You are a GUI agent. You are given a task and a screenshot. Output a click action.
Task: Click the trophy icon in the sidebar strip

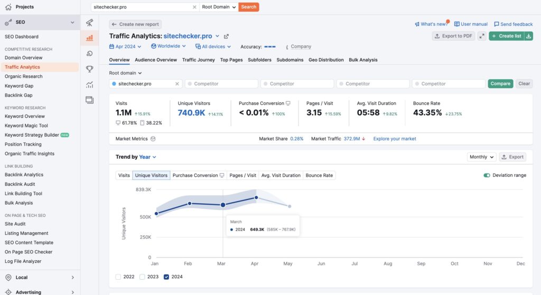(89, 69)
